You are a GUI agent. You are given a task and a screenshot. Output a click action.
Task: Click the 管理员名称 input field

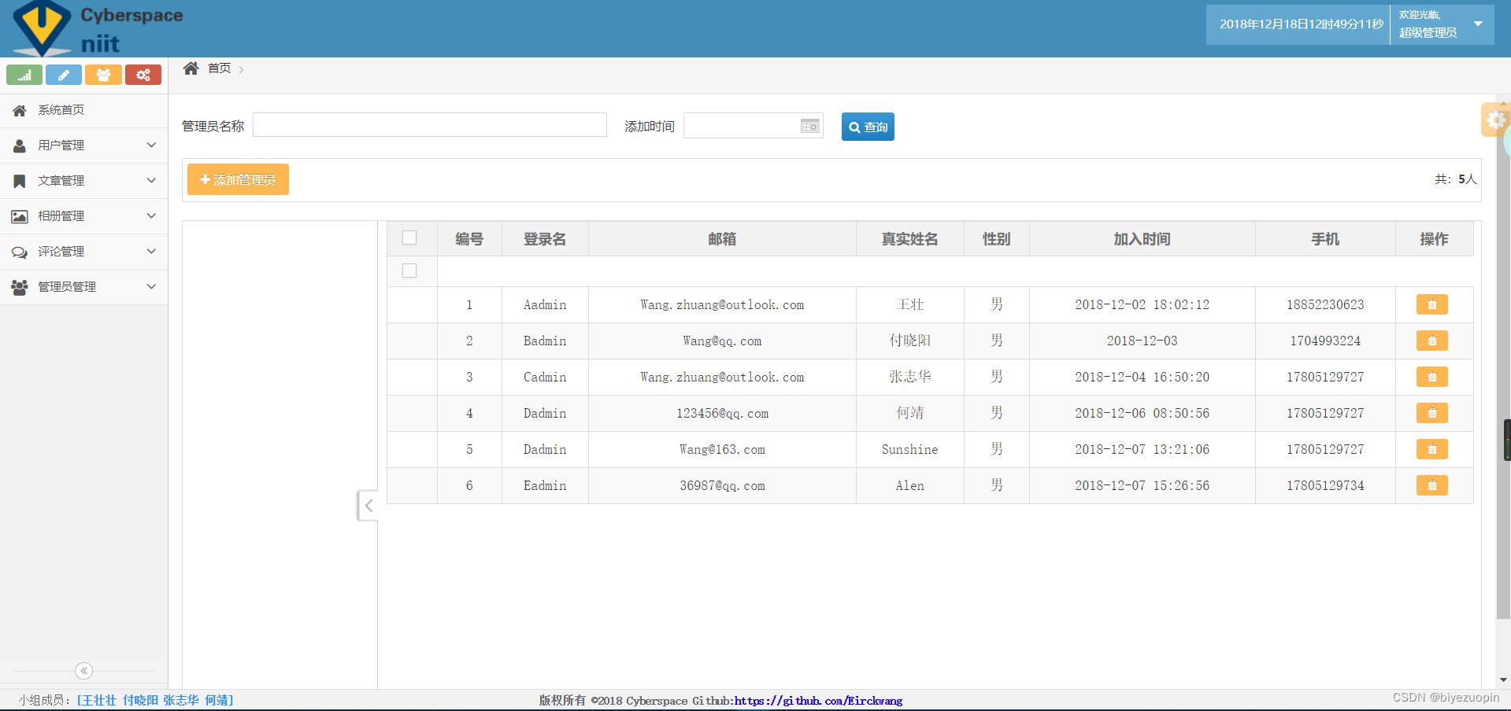click(430, 125)
